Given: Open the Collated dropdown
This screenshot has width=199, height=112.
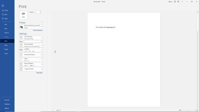Looking at the screenshot, I should point(31,50).
